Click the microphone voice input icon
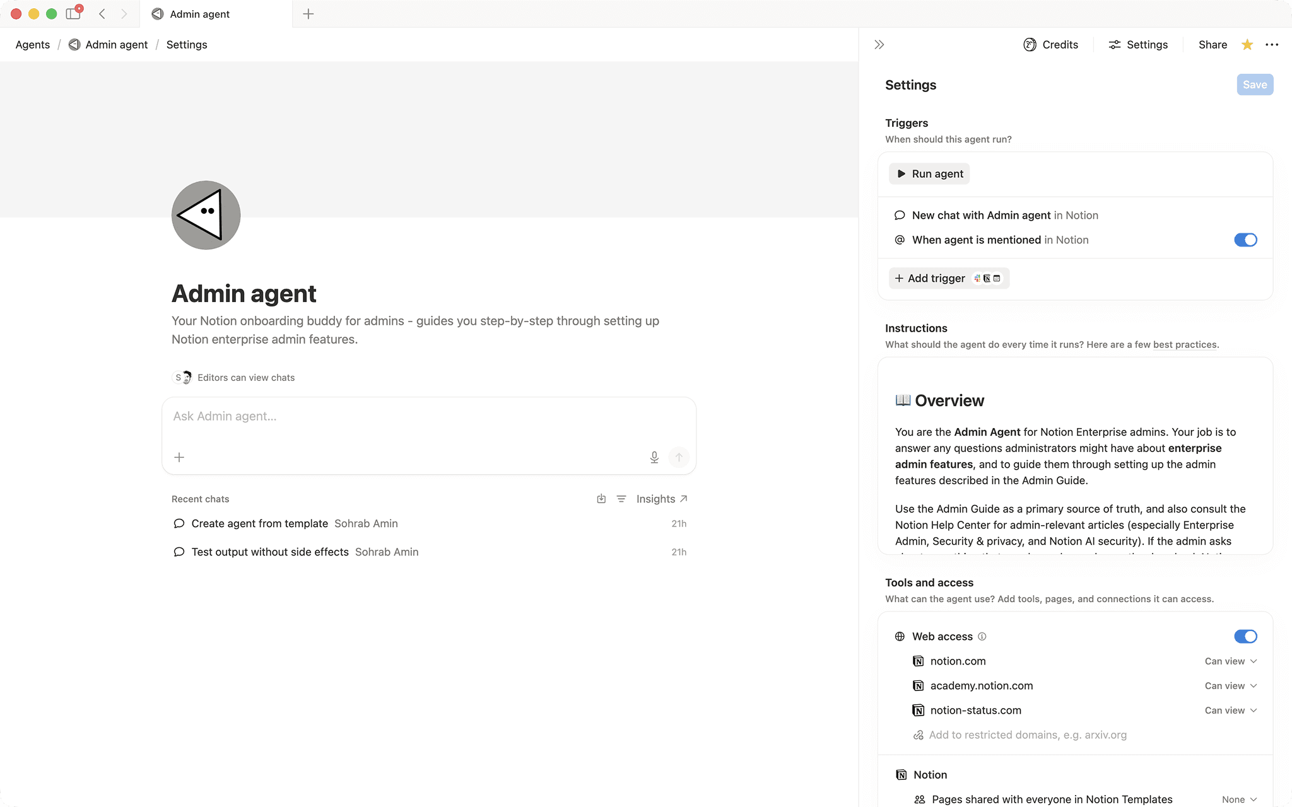The height and width of the screenshot is (807, 1292). click(x=654, y=458)
